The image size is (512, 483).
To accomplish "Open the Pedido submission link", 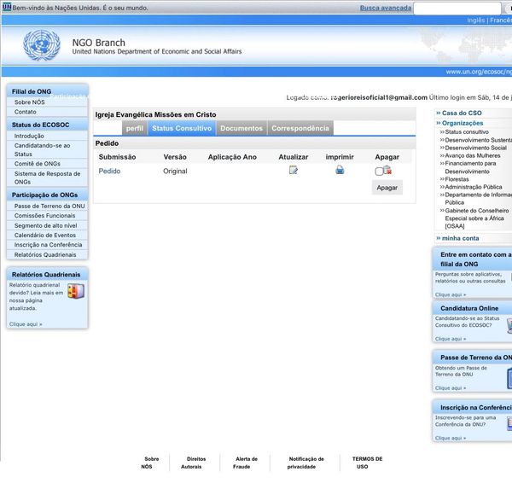I will (x=109, y=172).
